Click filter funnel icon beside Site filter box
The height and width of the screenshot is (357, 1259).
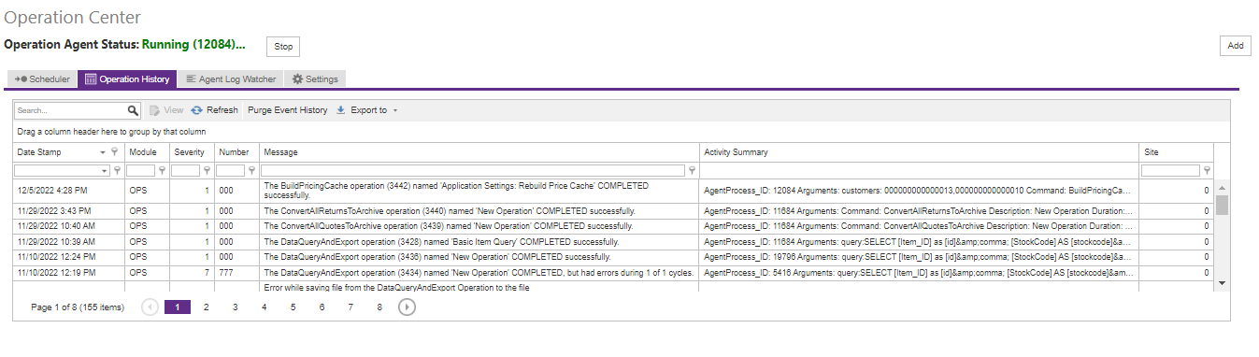click(x=1208, y=171)
